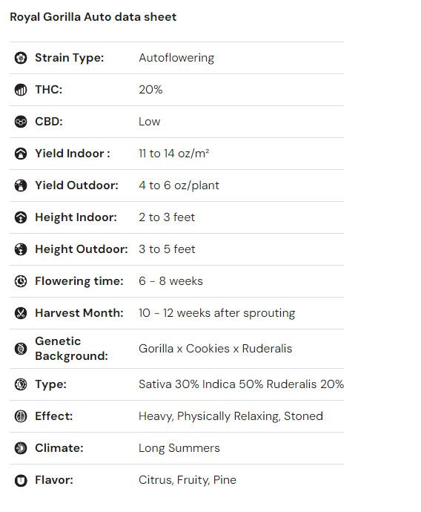Click the 20% THC value
The height and width of the screenshot is (512, 421).
pyautogui.click(x=150, y=90)
